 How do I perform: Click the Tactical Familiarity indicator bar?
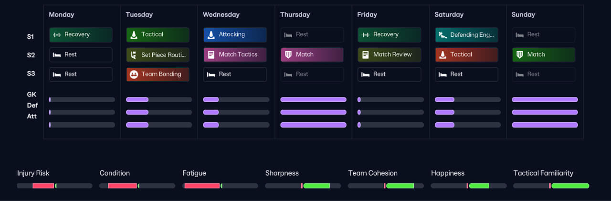551,186
